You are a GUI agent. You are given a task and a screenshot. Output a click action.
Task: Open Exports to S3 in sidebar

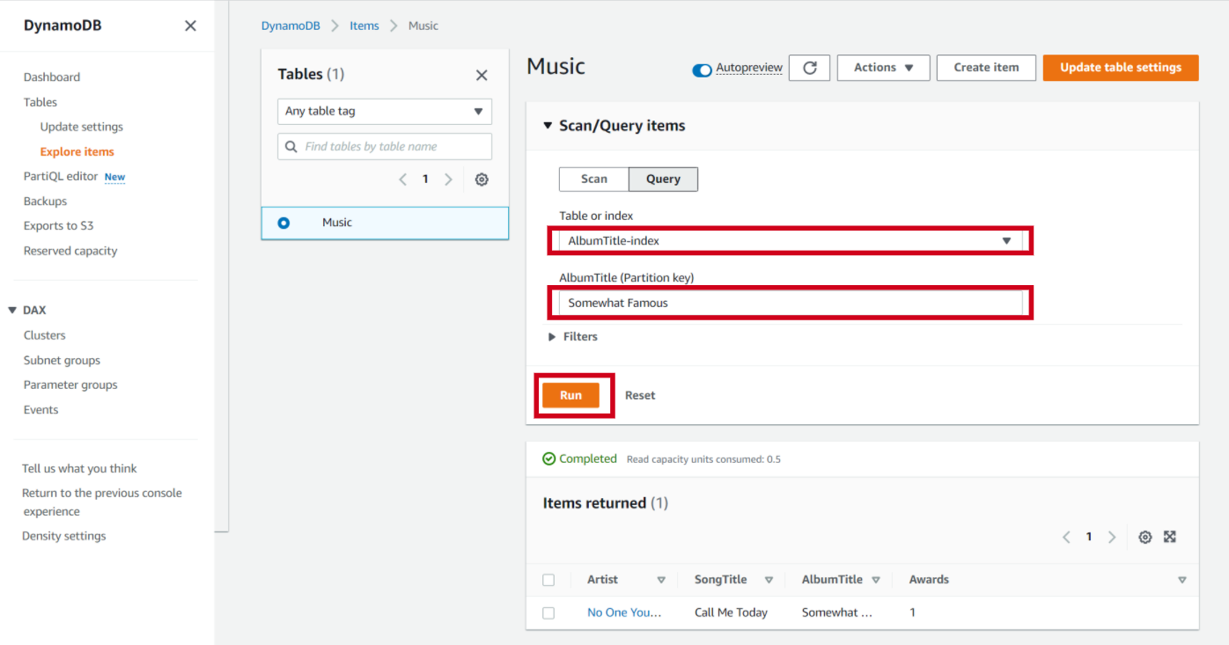click(58, 226)
